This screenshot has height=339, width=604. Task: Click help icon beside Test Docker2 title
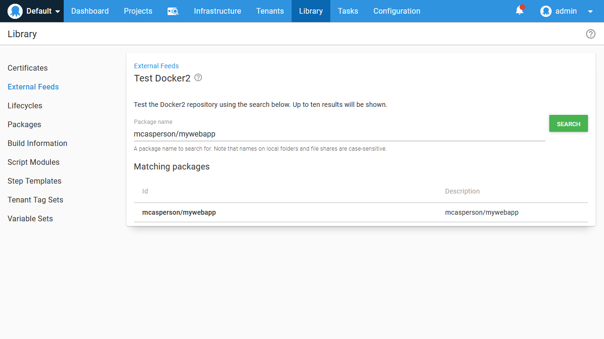(198, 78)
